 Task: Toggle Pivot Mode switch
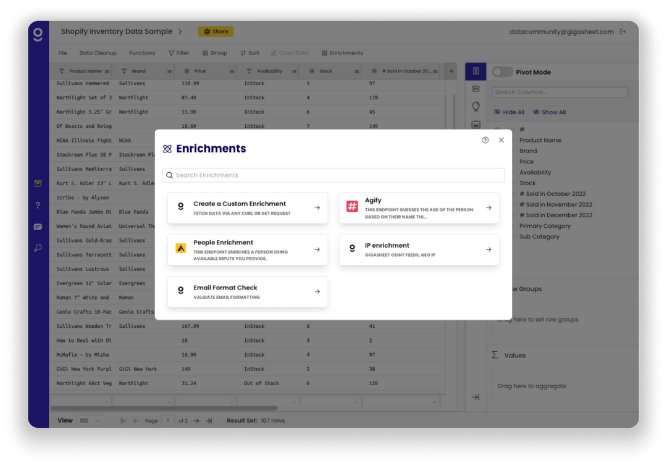coord(502,72)
